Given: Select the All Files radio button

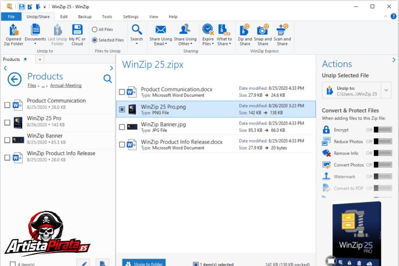Looking at the screenshot, I should coord(95,30).
